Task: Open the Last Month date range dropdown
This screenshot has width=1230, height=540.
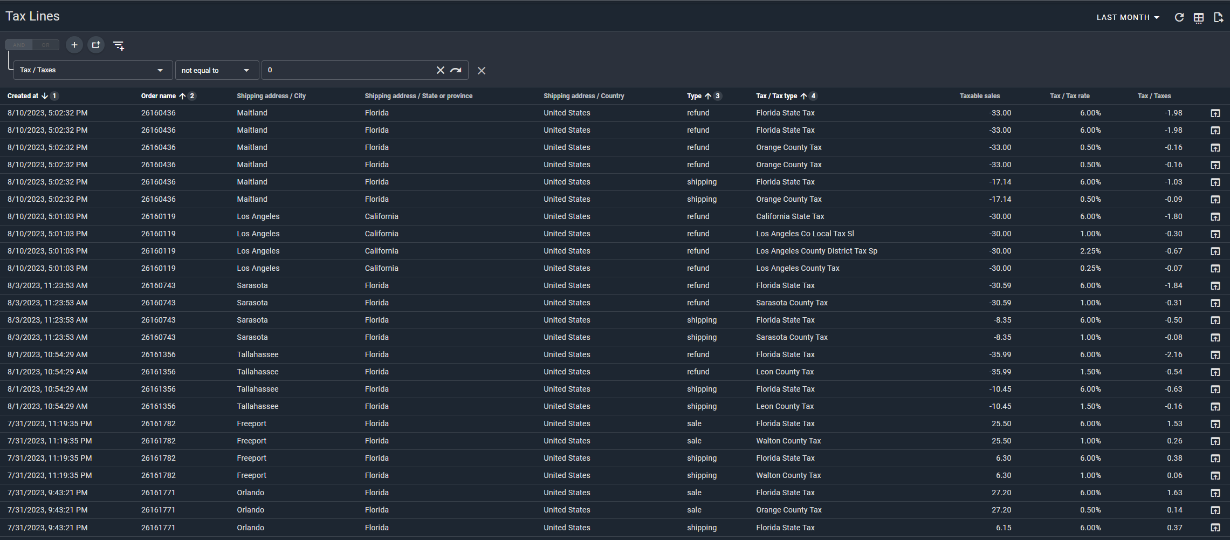Action: 1128,17
